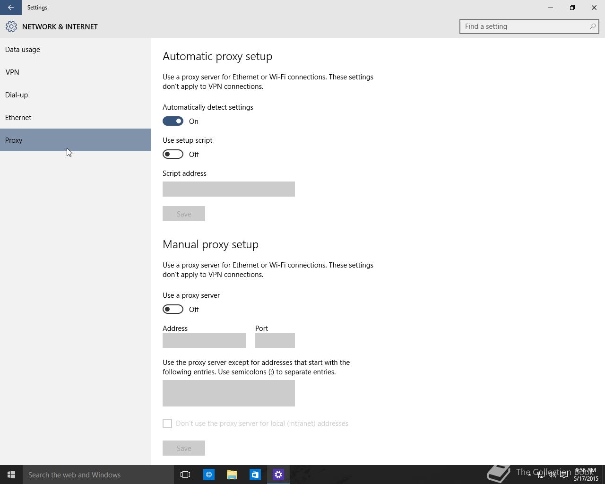Click the Automatic proxy setup heading
The width and height of the screenshot is (605, 484).
[x=217, y=56]
